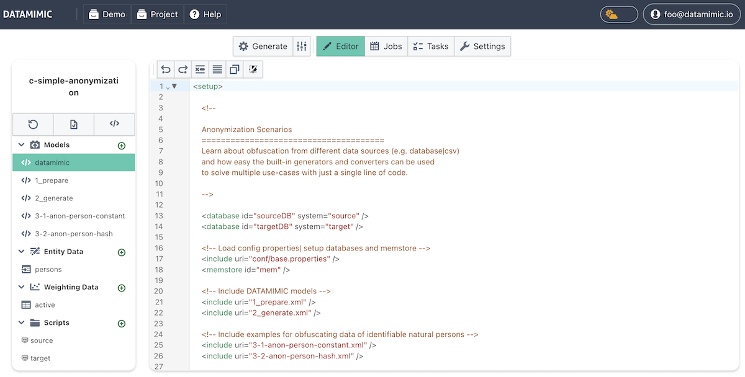Image resolution: width=745 pixels, height=377 pixels.
Task: Open the persons entity data
Action: (74, 270)
